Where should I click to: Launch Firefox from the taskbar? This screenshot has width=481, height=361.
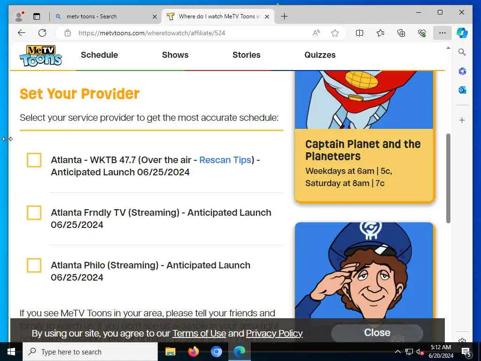tap(193, 352)
